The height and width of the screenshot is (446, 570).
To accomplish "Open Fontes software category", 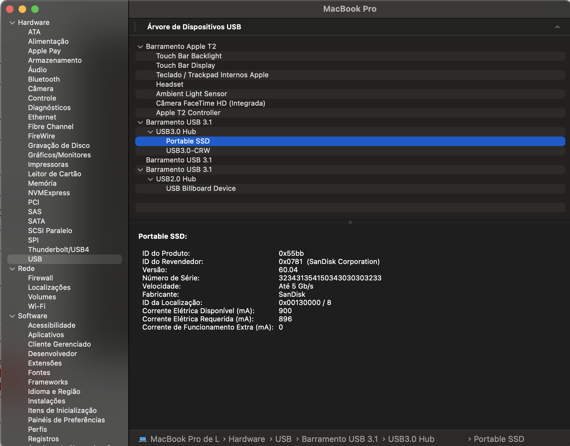I will coord(39,373).
